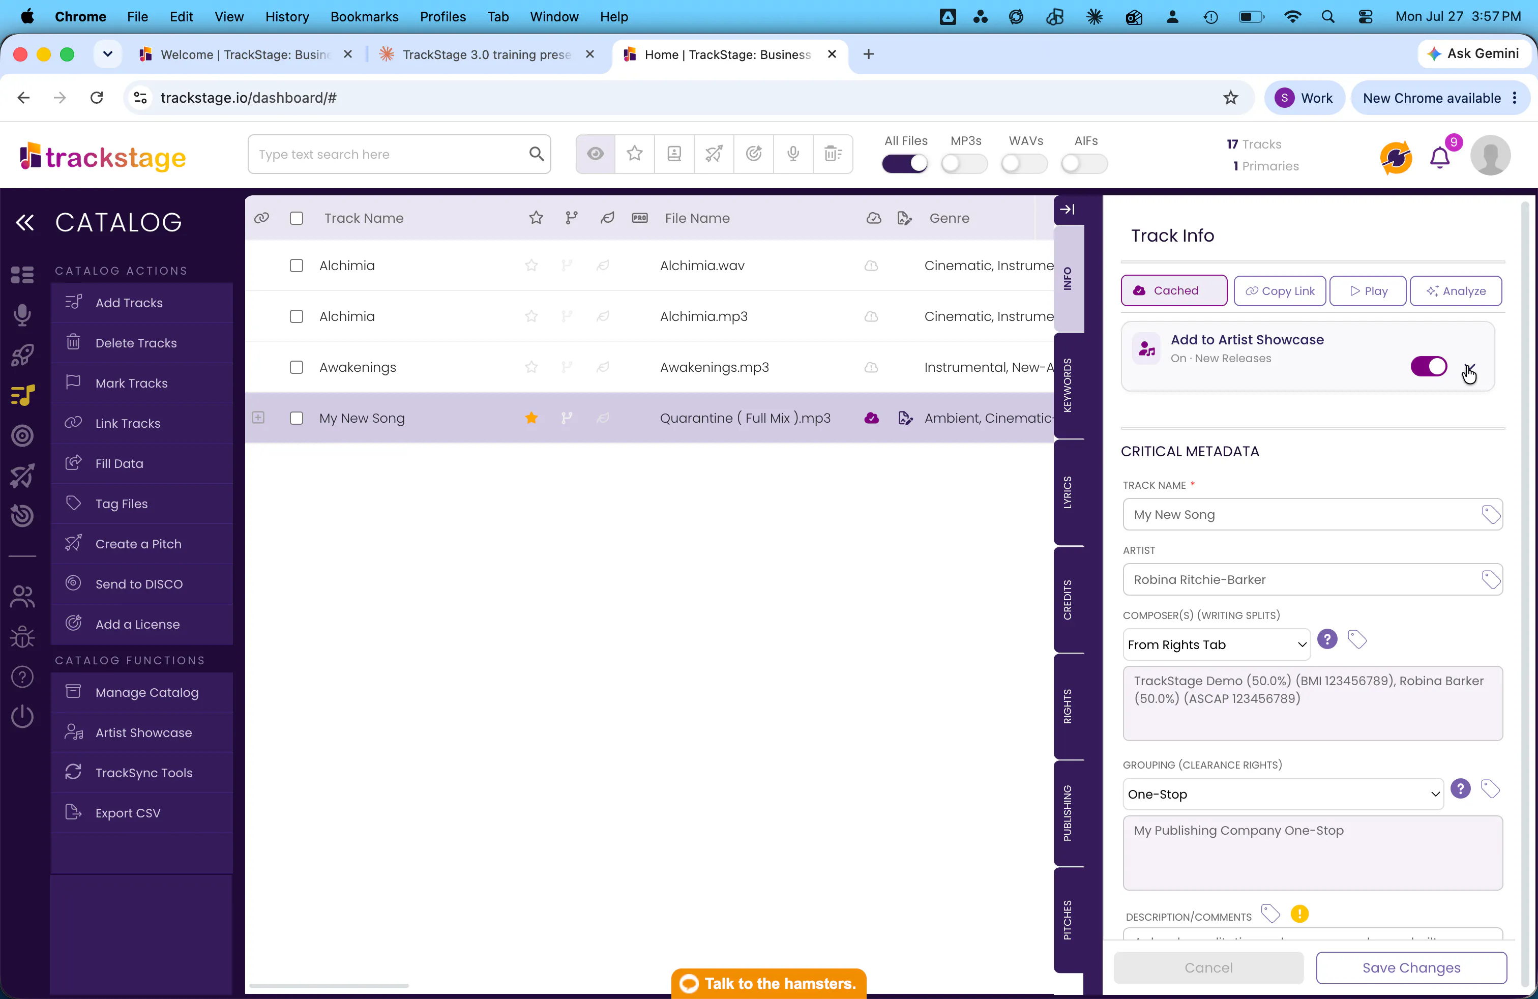Click the left rail help question icon

22,677
